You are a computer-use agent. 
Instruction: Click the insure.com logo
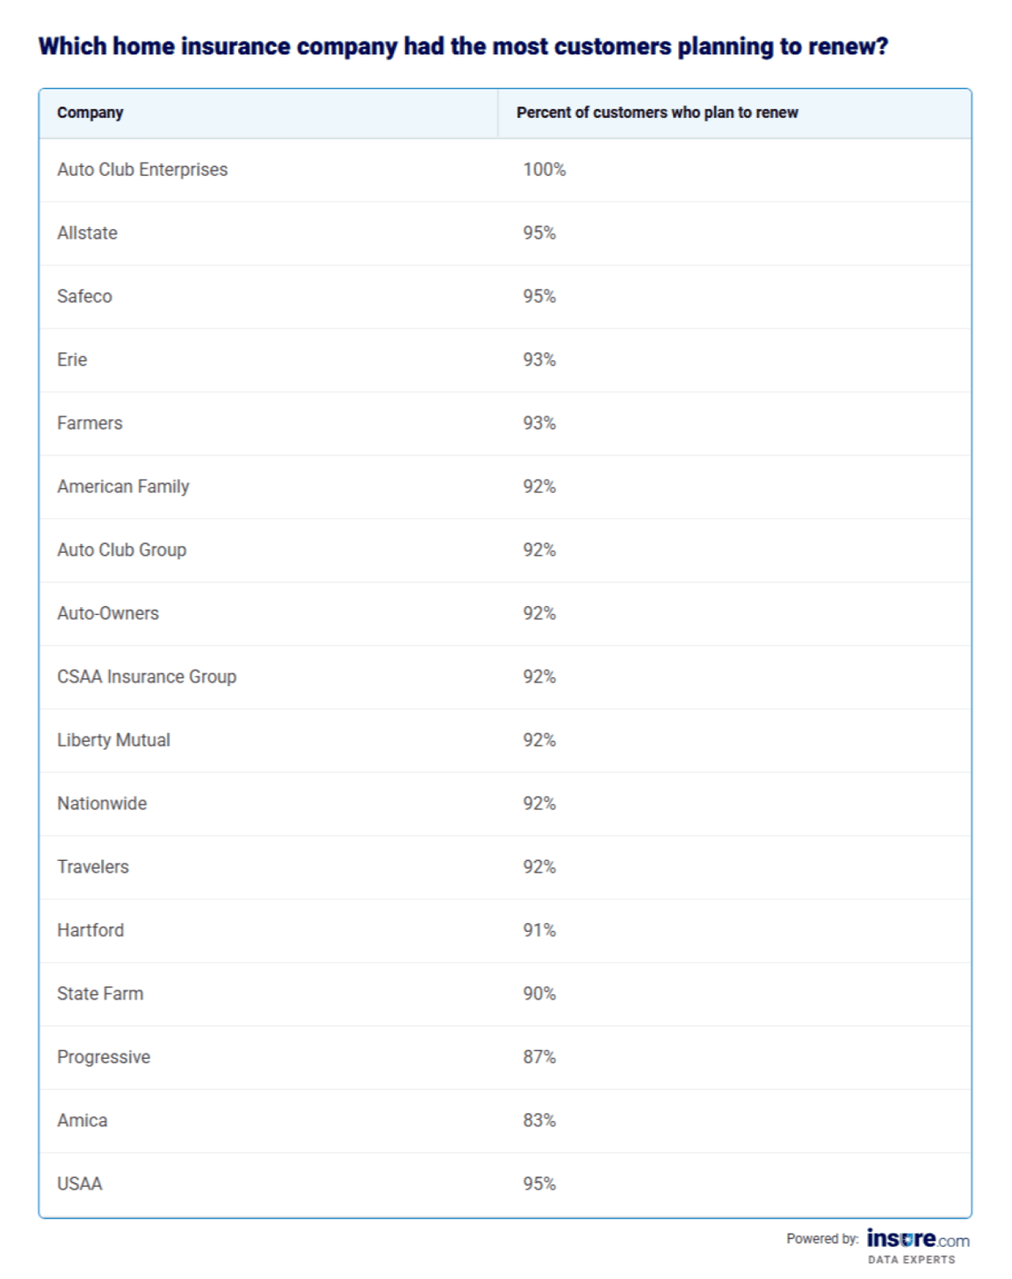pos(917,1240)
